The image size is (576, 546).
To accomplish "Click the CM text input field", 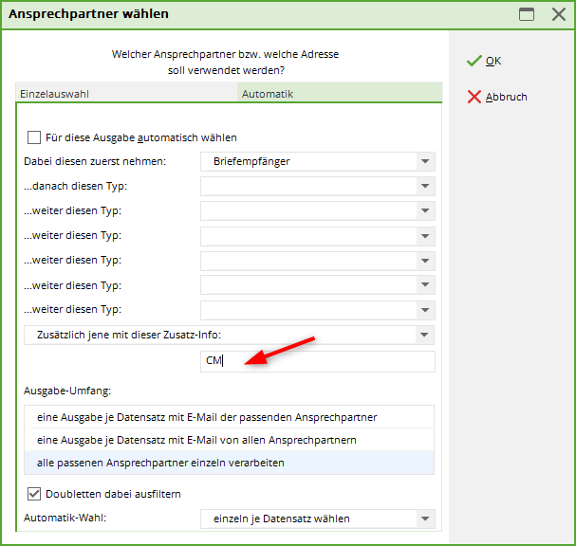I will point(317,361).
